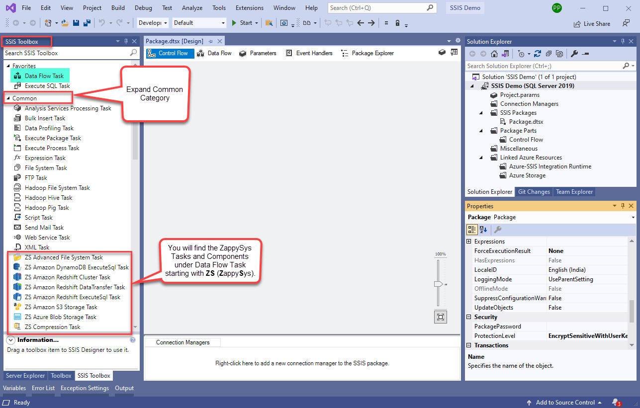Click the Undo icon on the toolbar
The height and width of the screenshot is (408, 640).
point(103,23)
